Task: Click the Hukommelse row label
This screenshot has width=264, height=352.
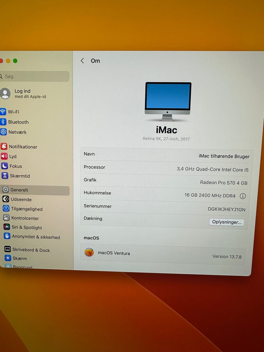Action: point(97,193)
